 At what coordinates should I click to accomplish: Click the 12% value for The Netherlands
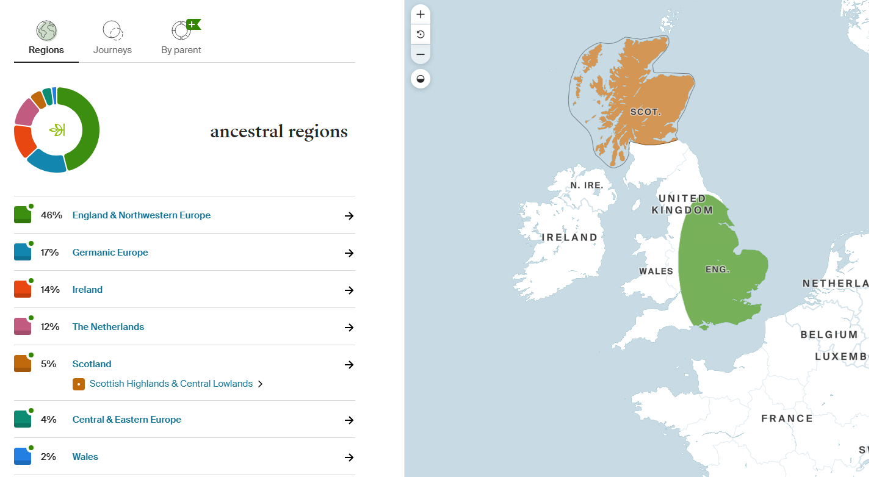click(x=50, y=327)
